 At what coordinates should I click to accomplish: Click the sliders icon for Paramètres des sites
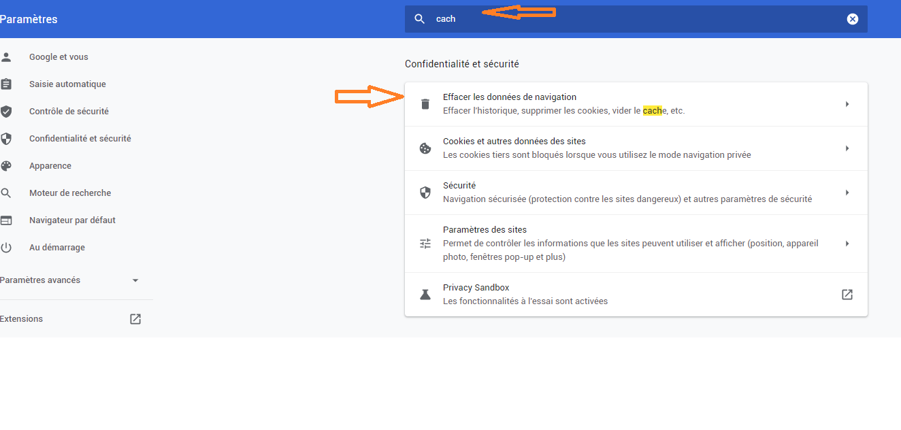pyautogui.click(x=425, y=244)
